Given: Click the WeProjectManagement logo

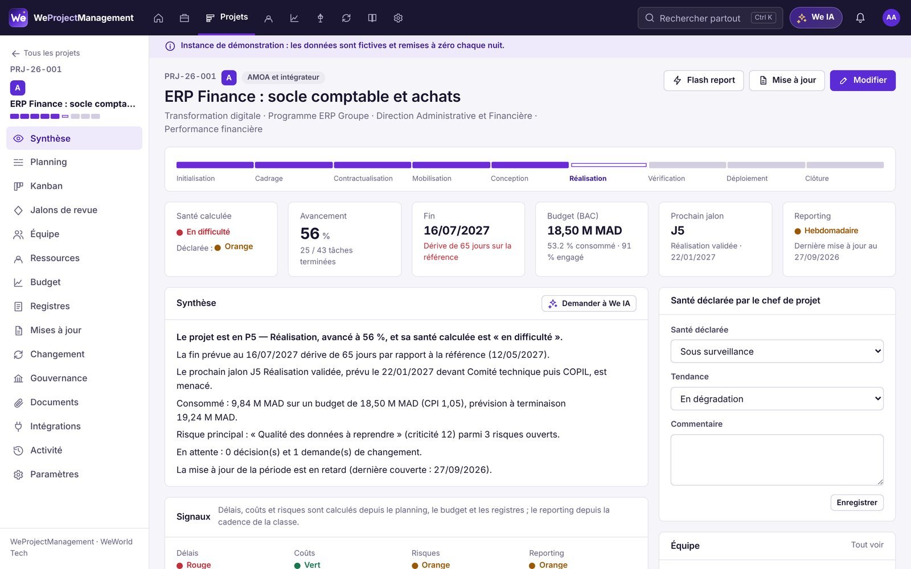Looking at the screenshot, I should coord(72,18).
